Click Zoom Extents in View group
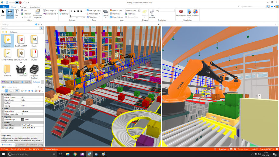 [x=116, y=17]
